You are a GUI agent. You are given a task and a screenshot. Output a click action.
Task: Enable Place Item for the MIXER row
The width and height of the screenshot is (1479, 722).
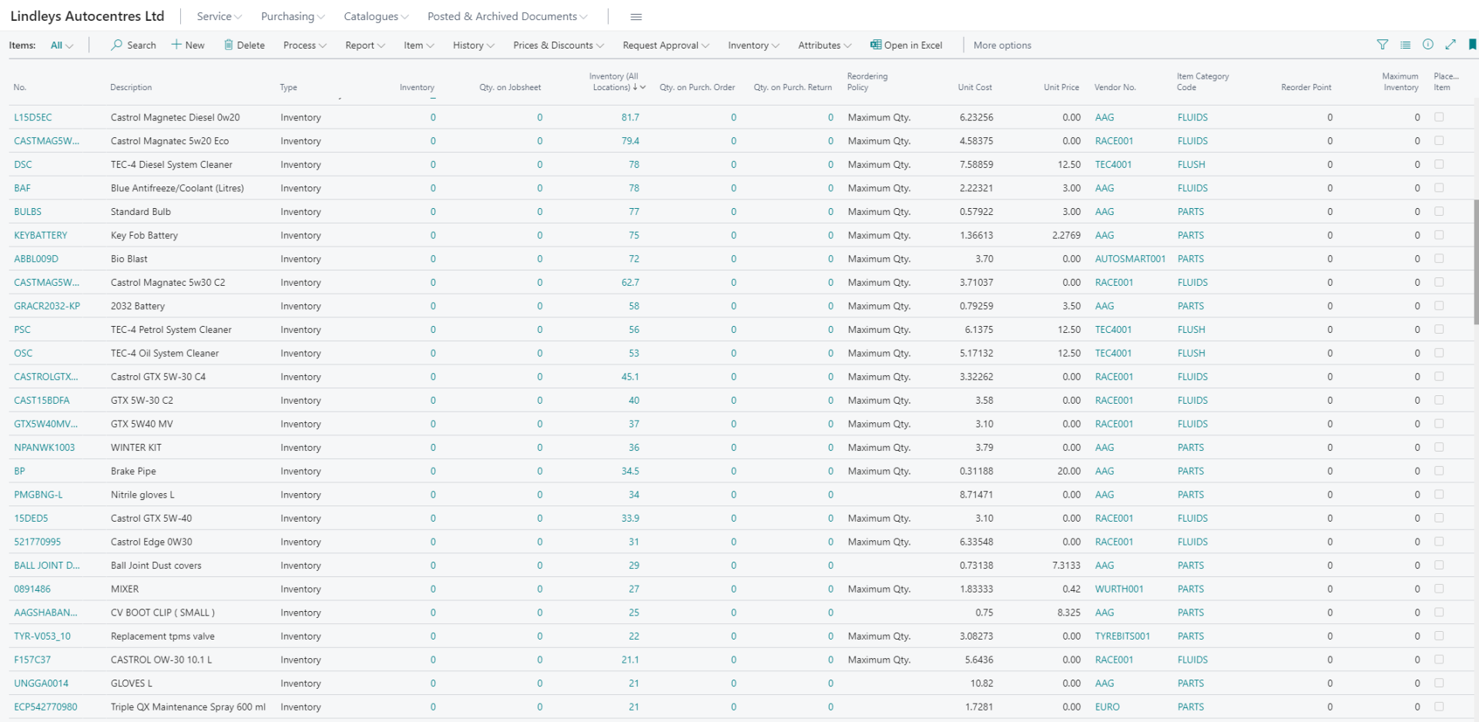tap(1439, 589)
